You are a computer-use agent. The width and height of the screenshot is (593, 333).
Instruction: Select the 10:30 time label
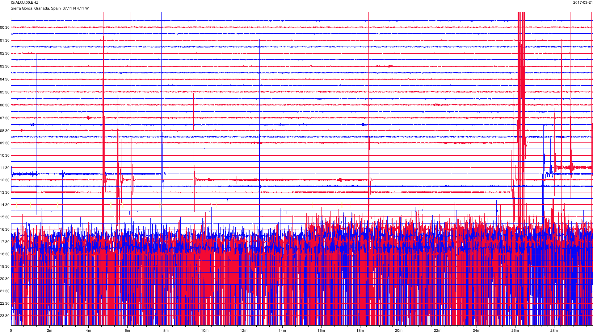click(x=5, y=155)
